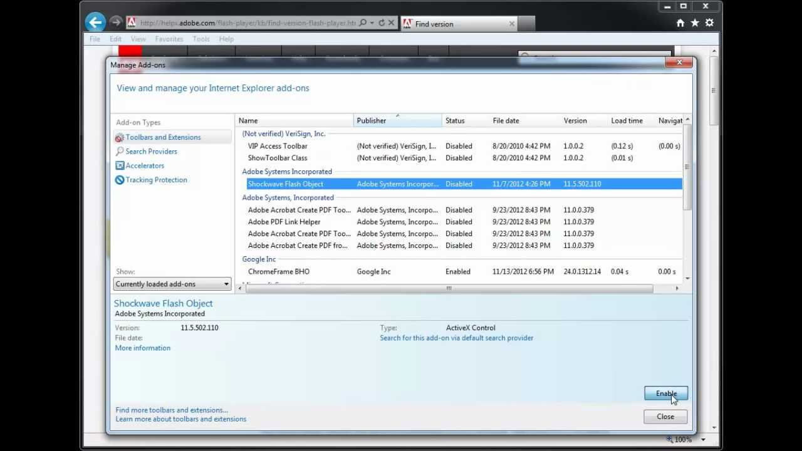Open the Help menu
This screenshot has width=802, height=451.
(226, 39)
